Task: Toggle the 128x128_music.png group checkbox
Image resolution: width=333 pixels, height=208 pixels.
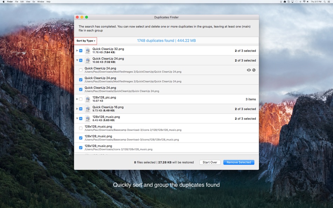Action: pos(81,118)
